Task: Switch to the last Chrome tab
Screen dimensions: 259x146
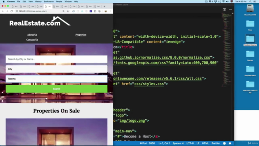Action: 97,6
